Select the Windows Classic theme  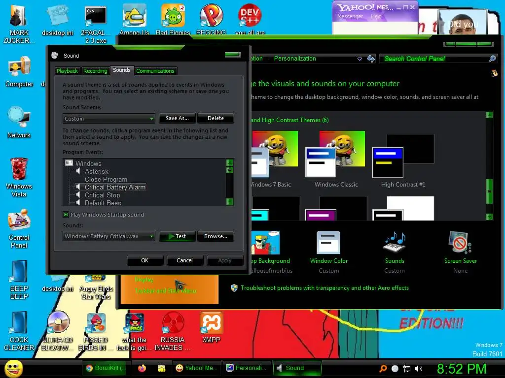(336, 159)
